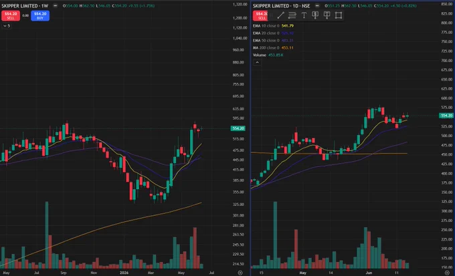Collapse the indicator legend on daily chart
Screen dimensions: 455x276
[257, 62]
